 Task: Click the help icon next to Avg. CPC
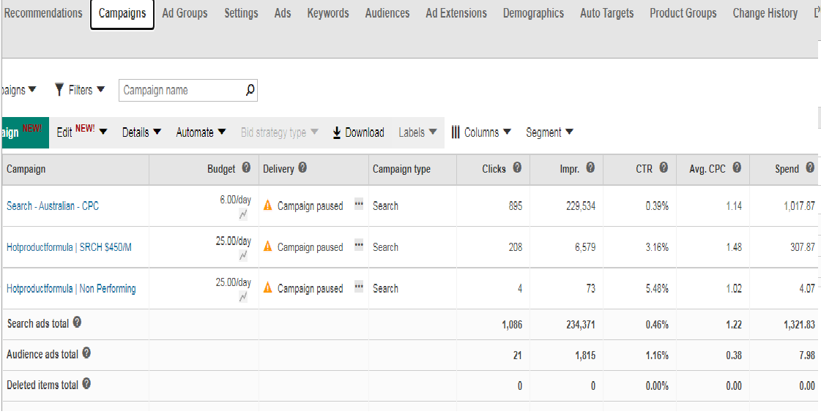737,168
